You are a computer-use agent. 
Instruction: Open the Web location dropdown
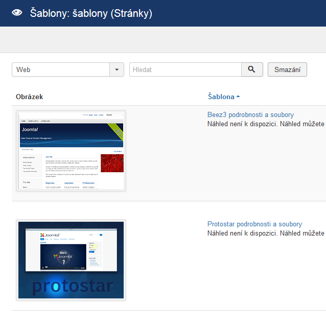coord(61,69)
